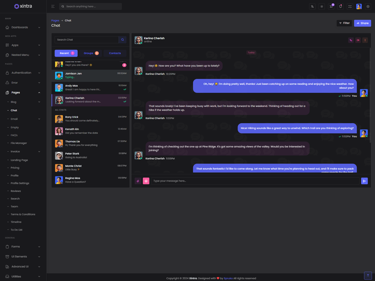The image size is (375, 281).
Task: Expand the Authentication submenu
Action: tap(23, 73)
